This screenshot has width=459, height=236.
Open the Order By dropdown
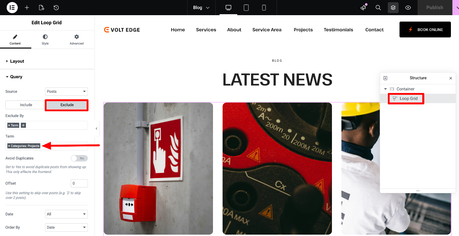click(x=66, y=227)
